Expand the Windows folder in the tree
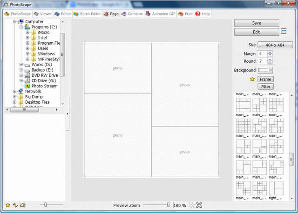298x213 pixels. click(27, 54)
